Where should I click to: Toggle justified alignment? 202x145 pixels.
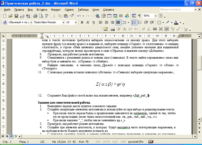point(118,22)
